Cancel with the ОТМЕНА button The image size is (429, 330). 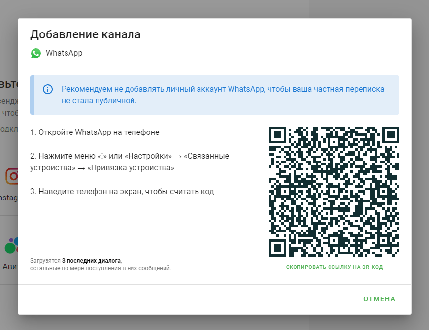[x=379, y=299]
